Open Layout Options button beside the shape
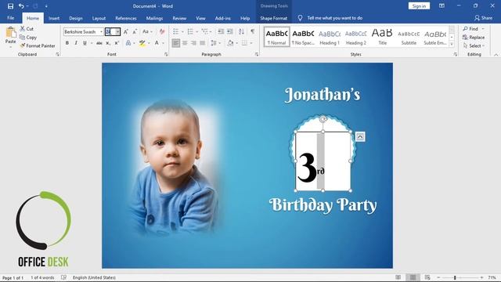The image size is (501, 282). click(360, 137)
